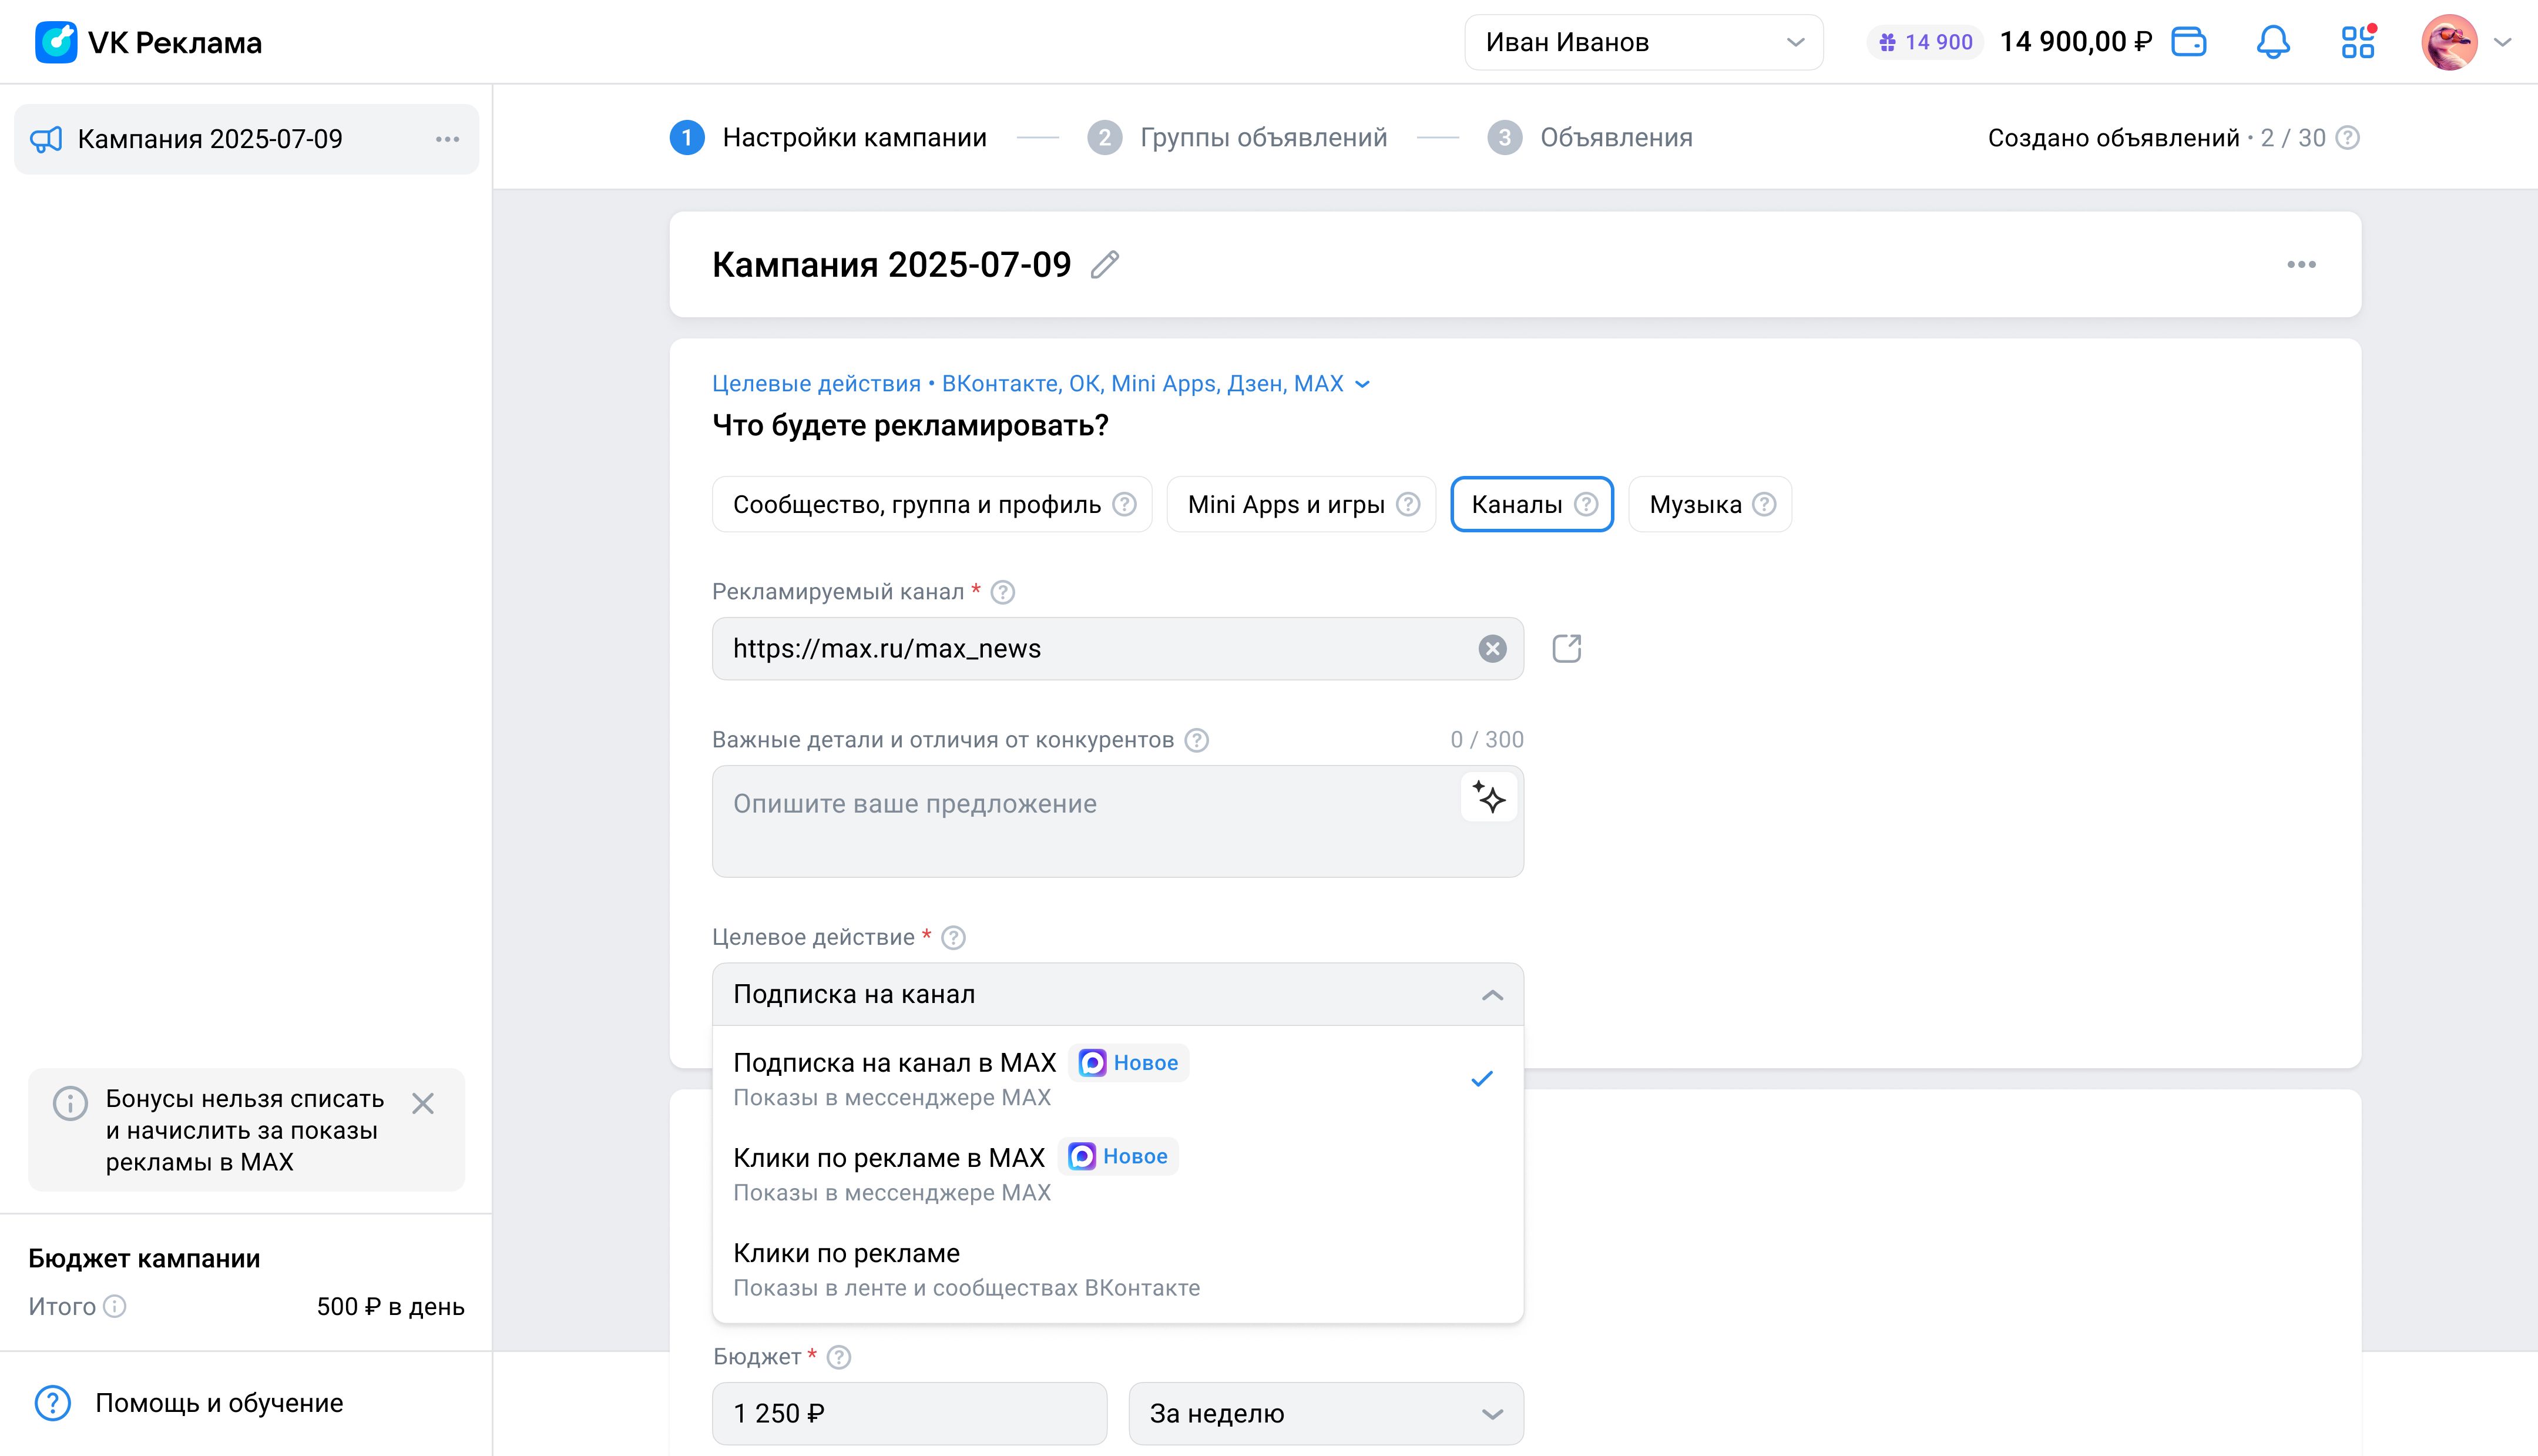Image resolution: width=2538 pixels, height=1456 pixels.
Task: Choose Подписка на канал в MAX
Action: click(x=1117, y=1079)
